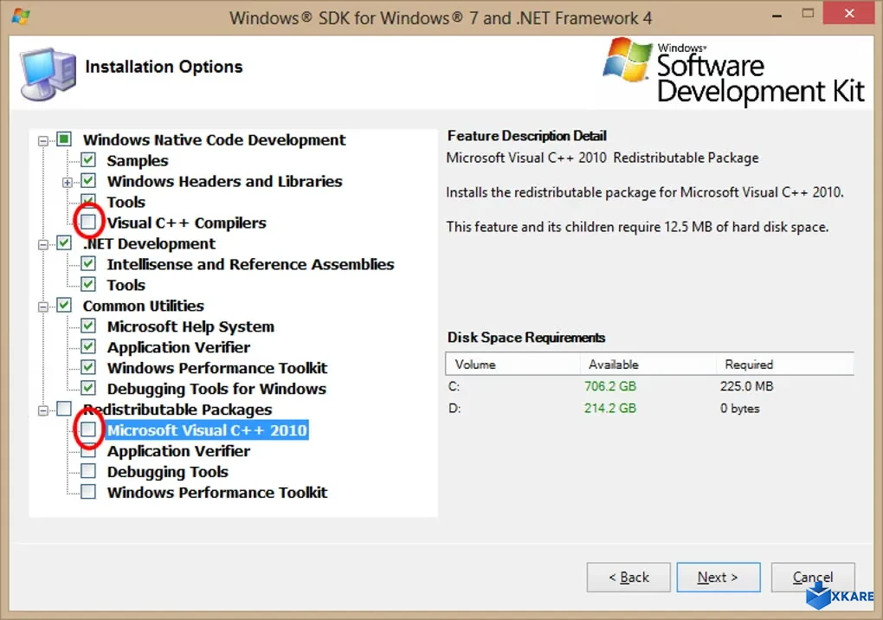This screenshot has height=620, width=883.
Task: Check Application Verifier under Redistributable Packages
Action: click(x=88, y=450)
